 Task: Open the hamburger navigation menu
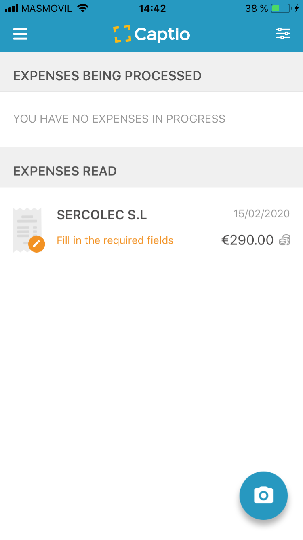(20, 34)
